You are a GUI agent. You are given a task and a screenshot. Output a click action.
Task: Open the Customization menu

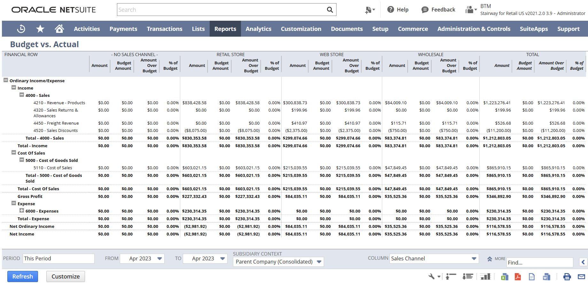tap(301, 29)
